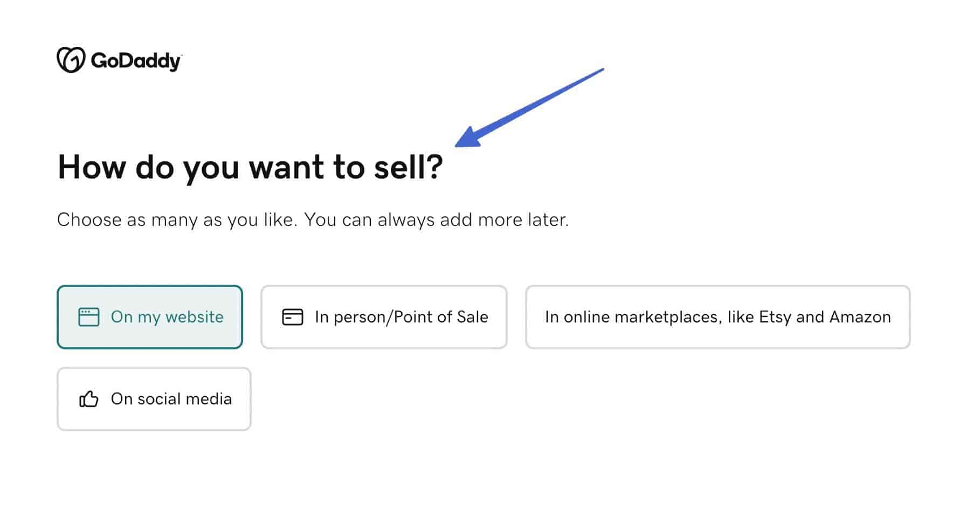
Task: Click the In person/Point of Sale label text
Action: (402, 317)
